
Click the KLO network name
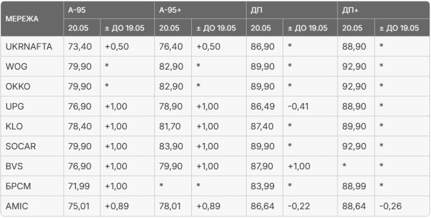pyautogui.click(x=14, y=126)
